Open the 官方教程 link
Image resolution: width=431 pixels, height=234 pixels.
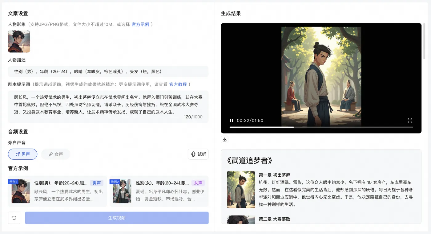point(178,84)
